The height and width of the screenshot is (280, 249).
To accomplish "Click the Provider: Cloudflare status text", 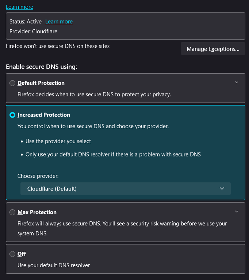I will coord(33,32).
